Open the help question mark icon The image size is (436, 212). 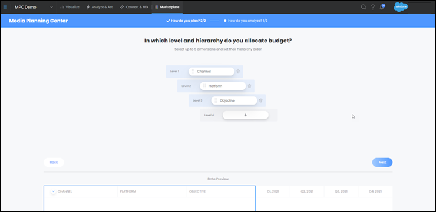click(372, 7)
